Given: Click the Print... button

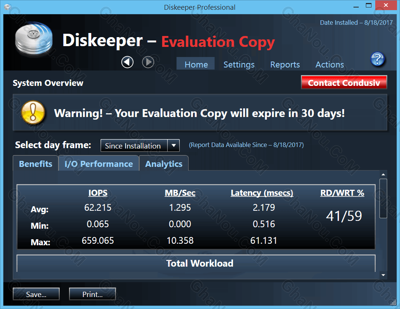Looking at the screenshot, I should pos(92,294).
